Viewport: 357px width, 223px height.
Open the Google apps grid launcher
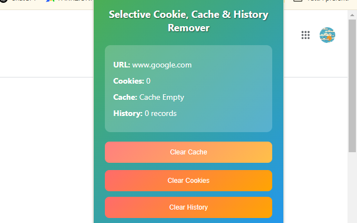tap(305, 35)
